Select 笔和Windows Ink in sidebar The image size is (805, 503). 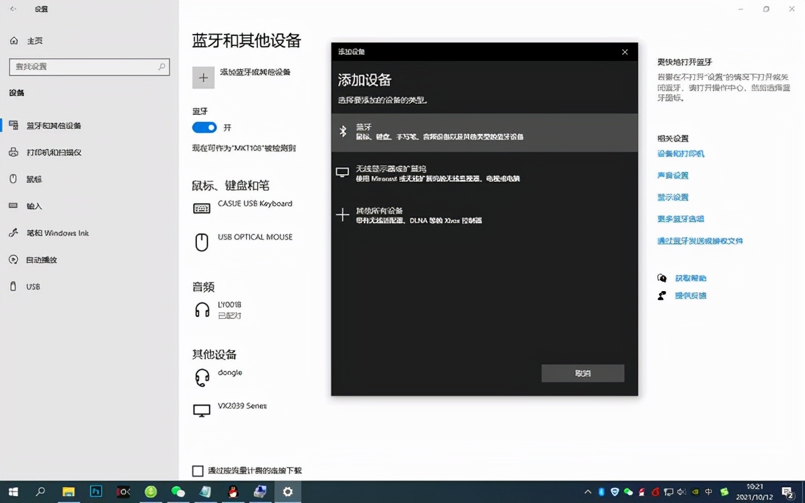tap(57, 233)
